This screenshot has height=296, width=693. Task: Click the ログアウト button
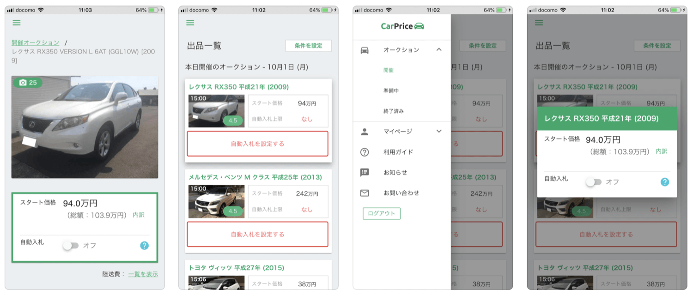(381, 213)
